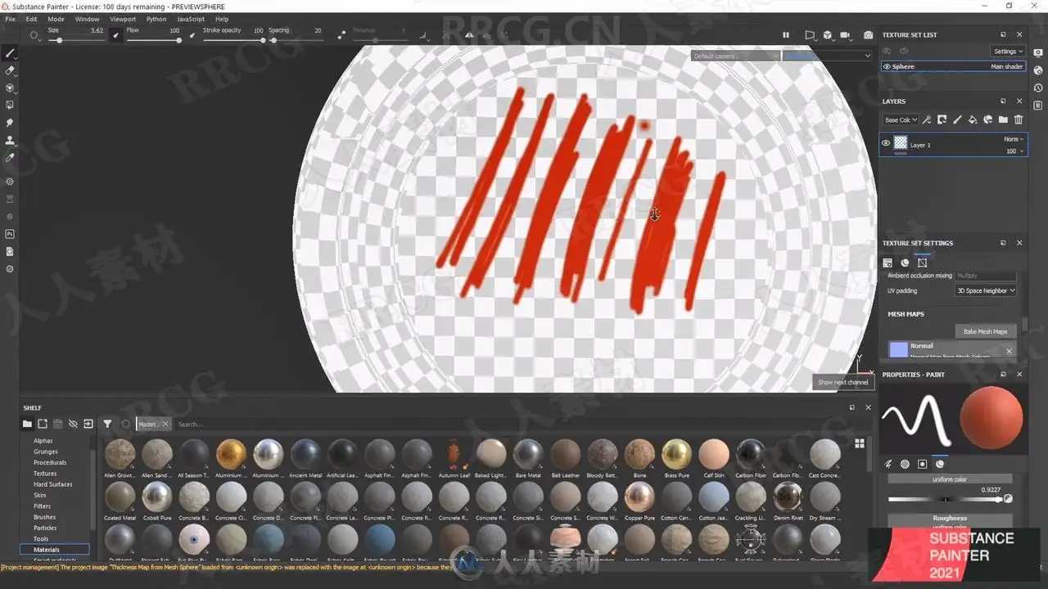Toggle visibility of Sphere texture set
The height and width of the screenshot is (589, 1048).
pyautogui.click(x=887, y=66)
